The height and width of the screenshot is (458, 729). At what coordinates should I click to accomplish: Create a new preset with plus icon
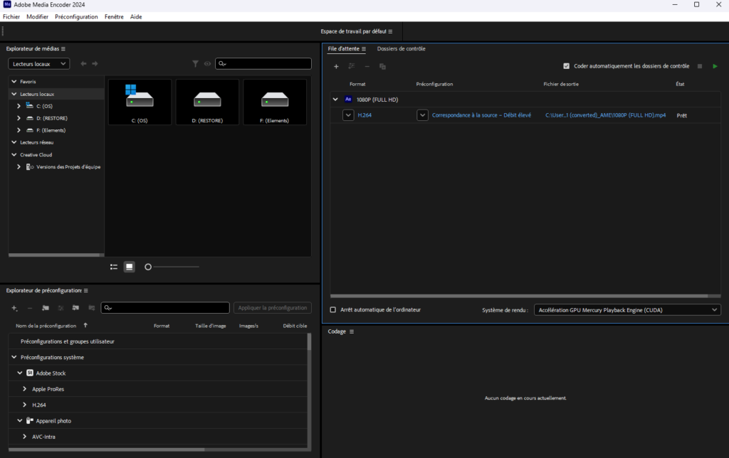(14, 308)
